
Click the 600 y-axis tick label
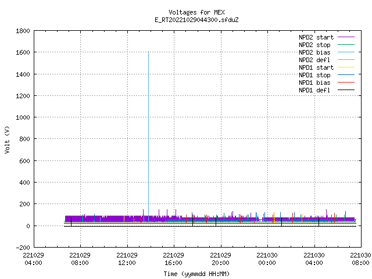pos(24,161)
